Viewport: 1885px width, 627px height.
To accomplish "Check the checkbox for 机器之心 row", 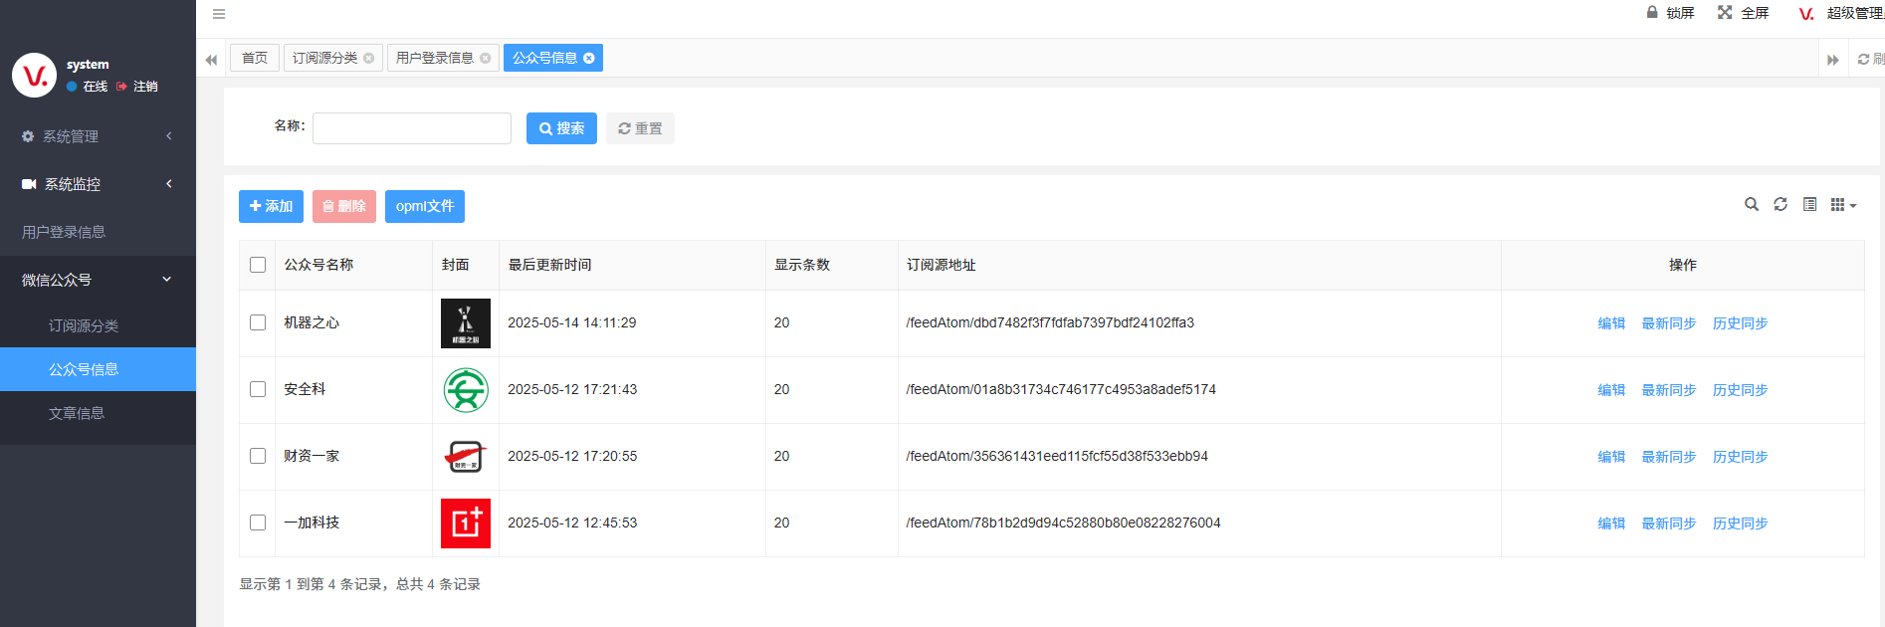I will pyautogui.click(x=258, y=322).
